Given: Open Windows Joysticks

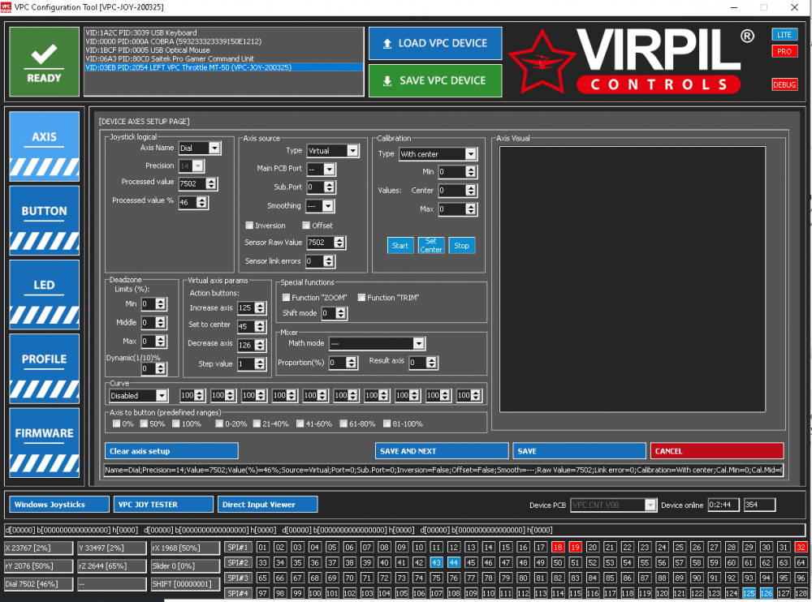Looking at the screenshot, I should pos(59,504).
